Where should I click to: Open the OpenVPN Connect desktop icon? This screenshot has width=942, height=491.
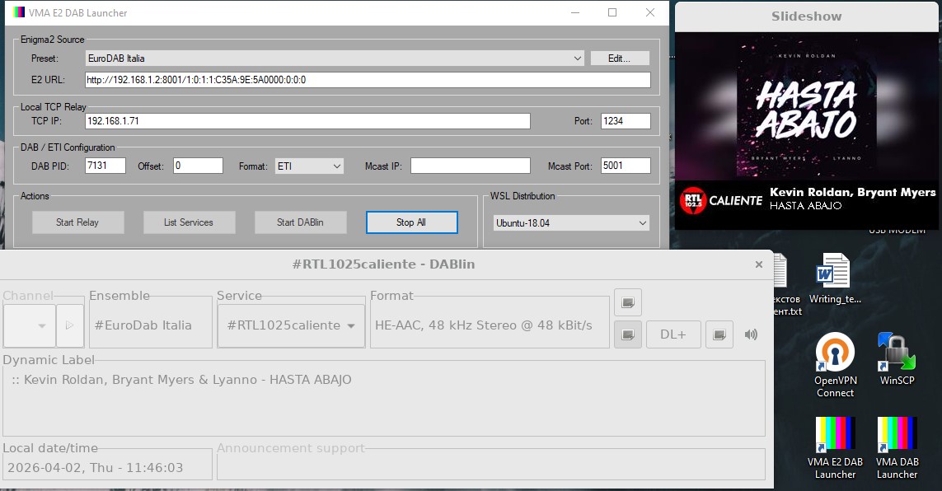(x=835, y=366)
